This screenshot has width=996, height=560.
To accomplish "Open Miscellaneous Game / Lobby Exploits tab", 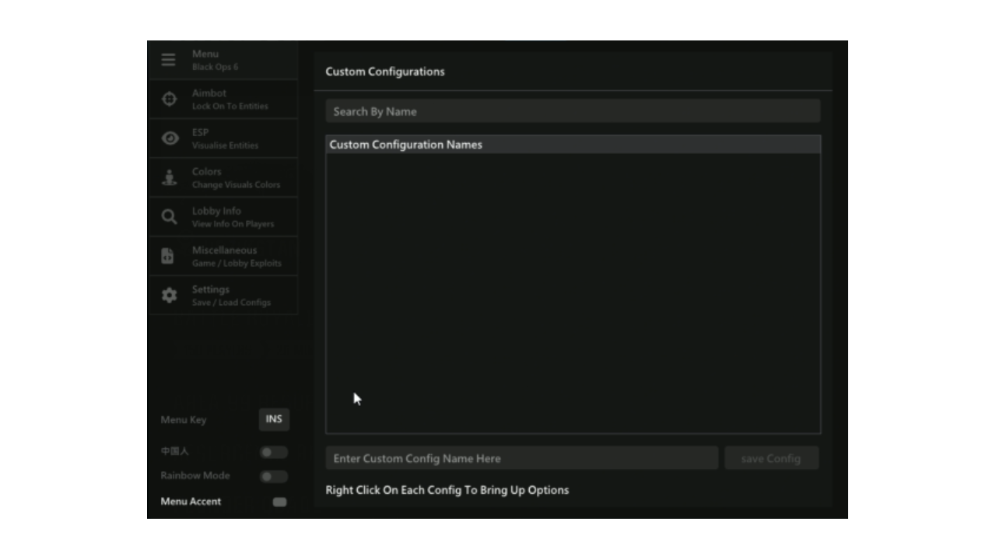I will [223, 256].
